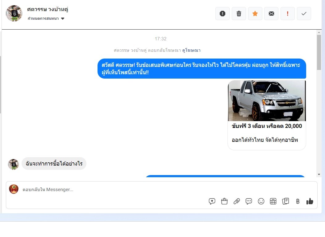Click the stacked documents icon in composer

pos(285,201)
